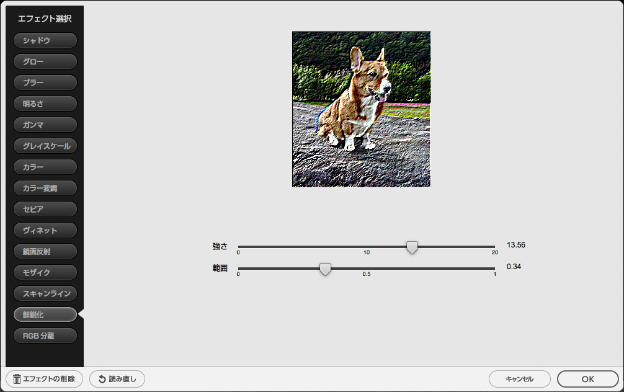This screenshot has height=392, width=624.
Task: Pick the ヴィネット effect
Action: click(45, 231)
